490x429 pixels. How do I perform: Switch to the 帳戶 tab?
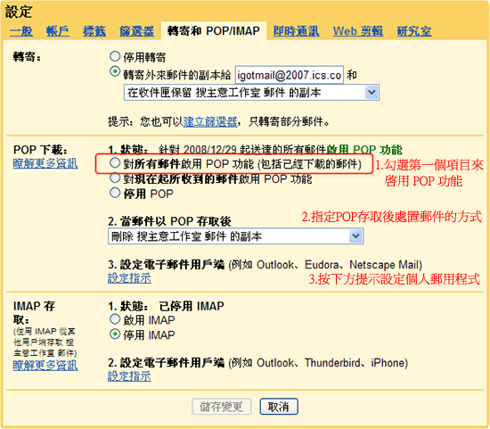58,31
